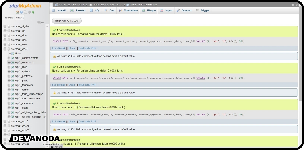Image resolution: width=304 pixels, height=150 pixels.
Task: Click Tabel wpf1_comments breadcrumb link
Action: click(x=144, y=5)
